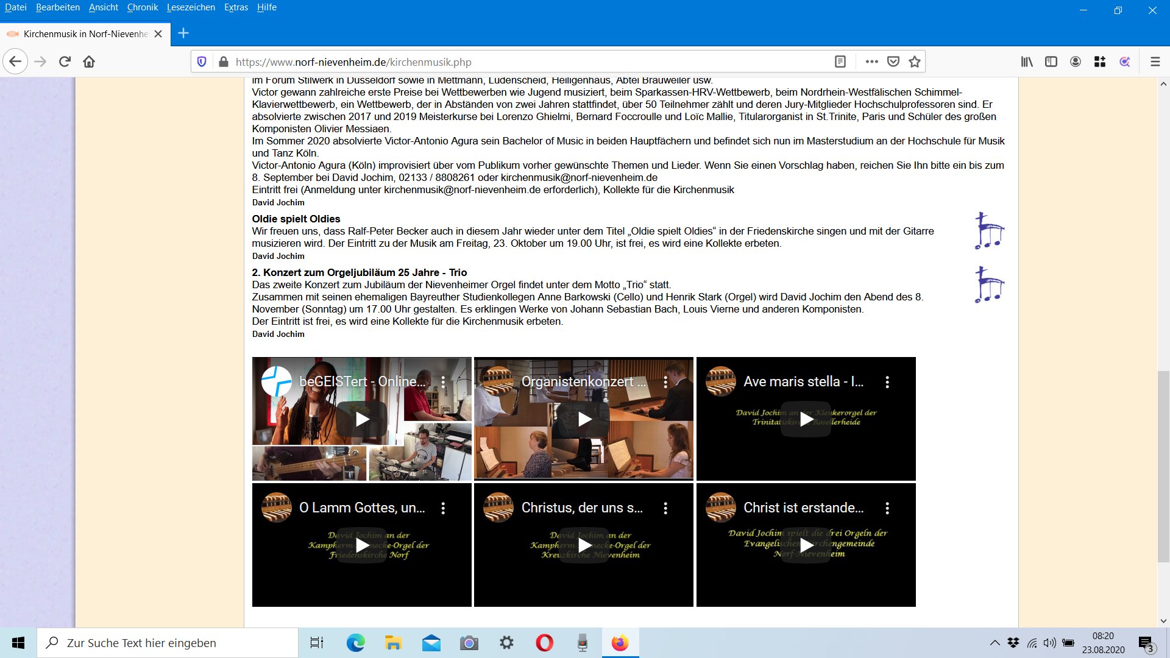1170x658 pixels.
Task: Play the Christus, der uns video
Action: tap(584, 545)
